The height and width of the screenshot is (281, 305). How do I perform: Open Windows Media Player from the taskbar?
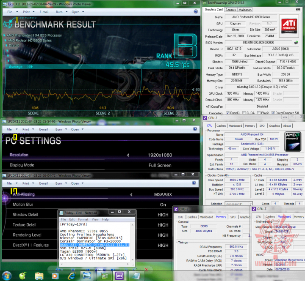(55, 276)
